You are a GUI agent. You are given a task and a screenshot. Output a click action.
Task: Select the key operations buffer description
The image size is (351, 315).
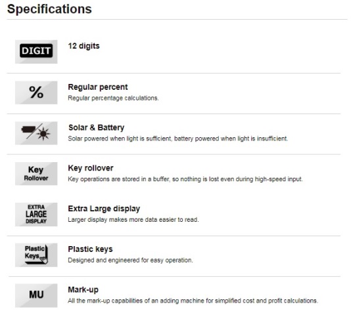(x=185, y=179)
